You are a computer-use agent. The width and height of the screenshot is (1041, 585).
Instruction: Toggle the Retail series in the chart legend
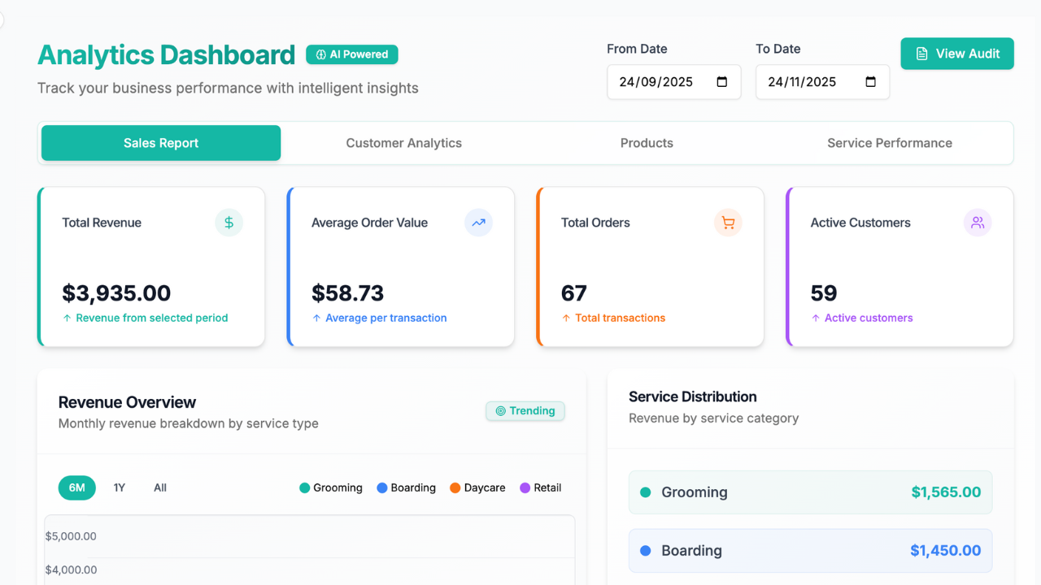click(x=541, y=487)
